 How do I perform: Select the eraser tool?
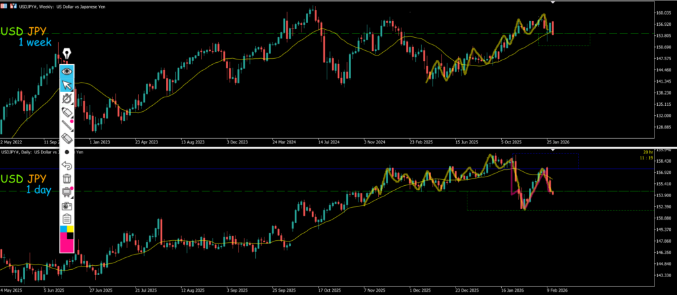click(x=67, y=138)
